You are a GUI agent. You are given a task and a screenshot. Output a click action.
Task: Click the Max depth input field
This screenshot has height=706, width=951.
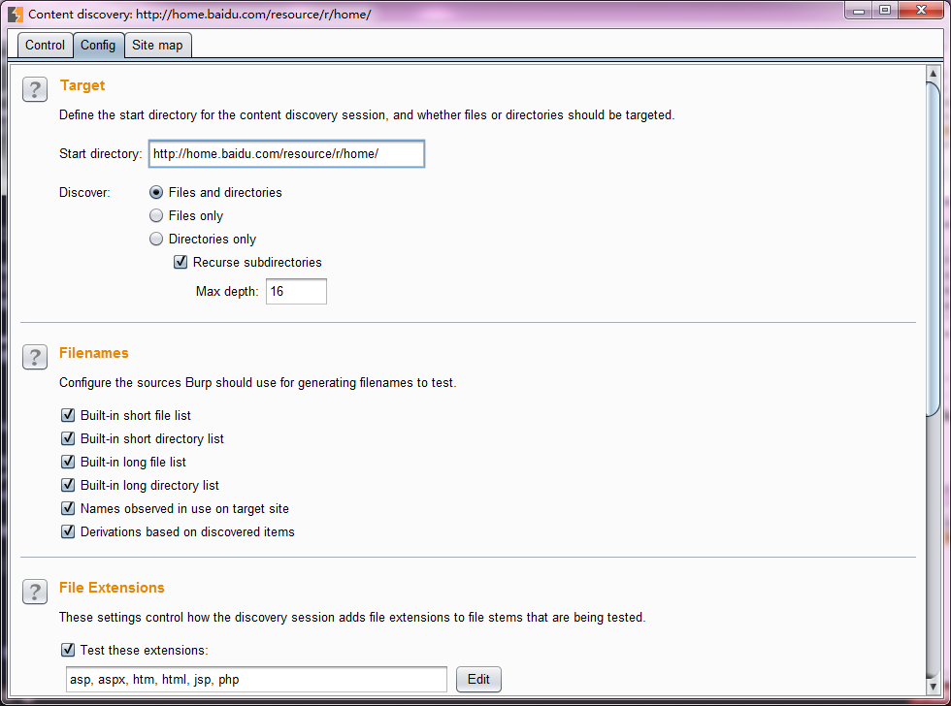pyautogui.click(x=296, y=292)
